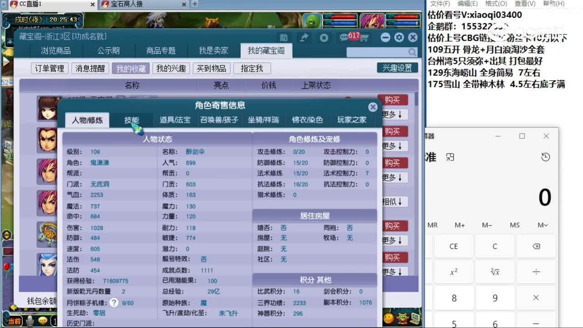Select the square root key on the calculator
The width and height of the screenshot is (583, 328).
[495, 272]
